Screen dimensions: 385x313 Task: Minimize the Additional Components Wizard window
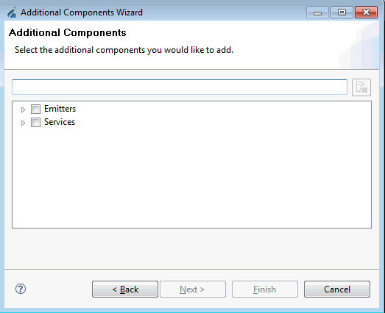point(317,12)
